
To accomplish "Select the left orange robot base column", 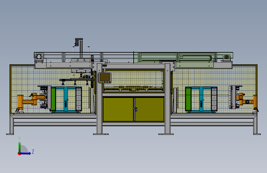I will pos(20,103).
